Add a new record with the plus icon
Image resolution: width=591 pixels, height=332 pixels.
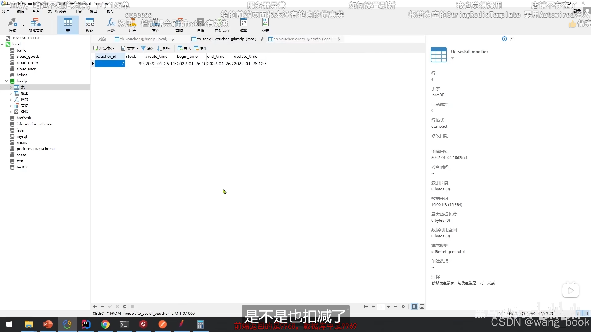click(95, 306)
